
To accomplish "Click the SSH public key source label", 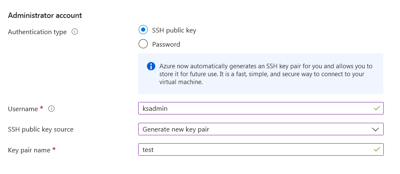I will [40, 129].
